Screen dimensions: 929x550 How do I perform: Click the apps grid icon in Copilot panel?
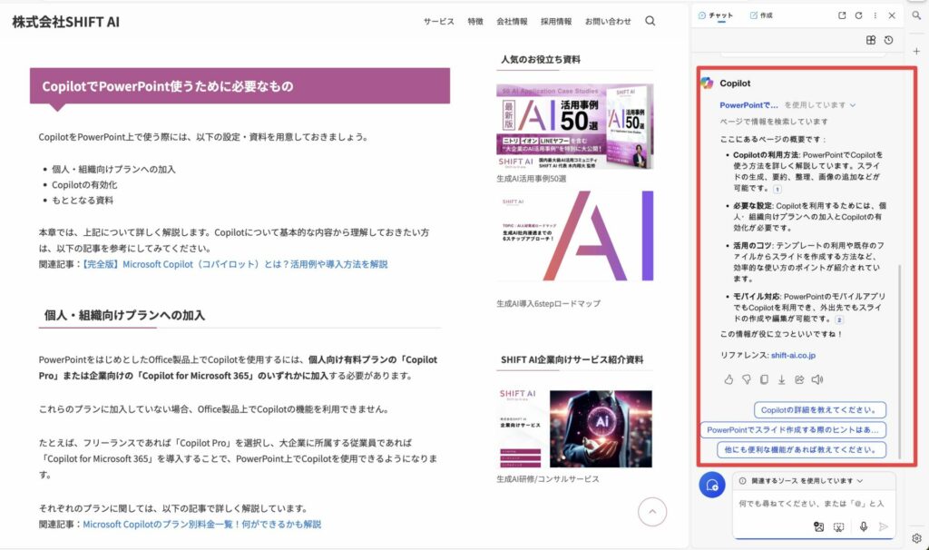click(x=871, y=41)
